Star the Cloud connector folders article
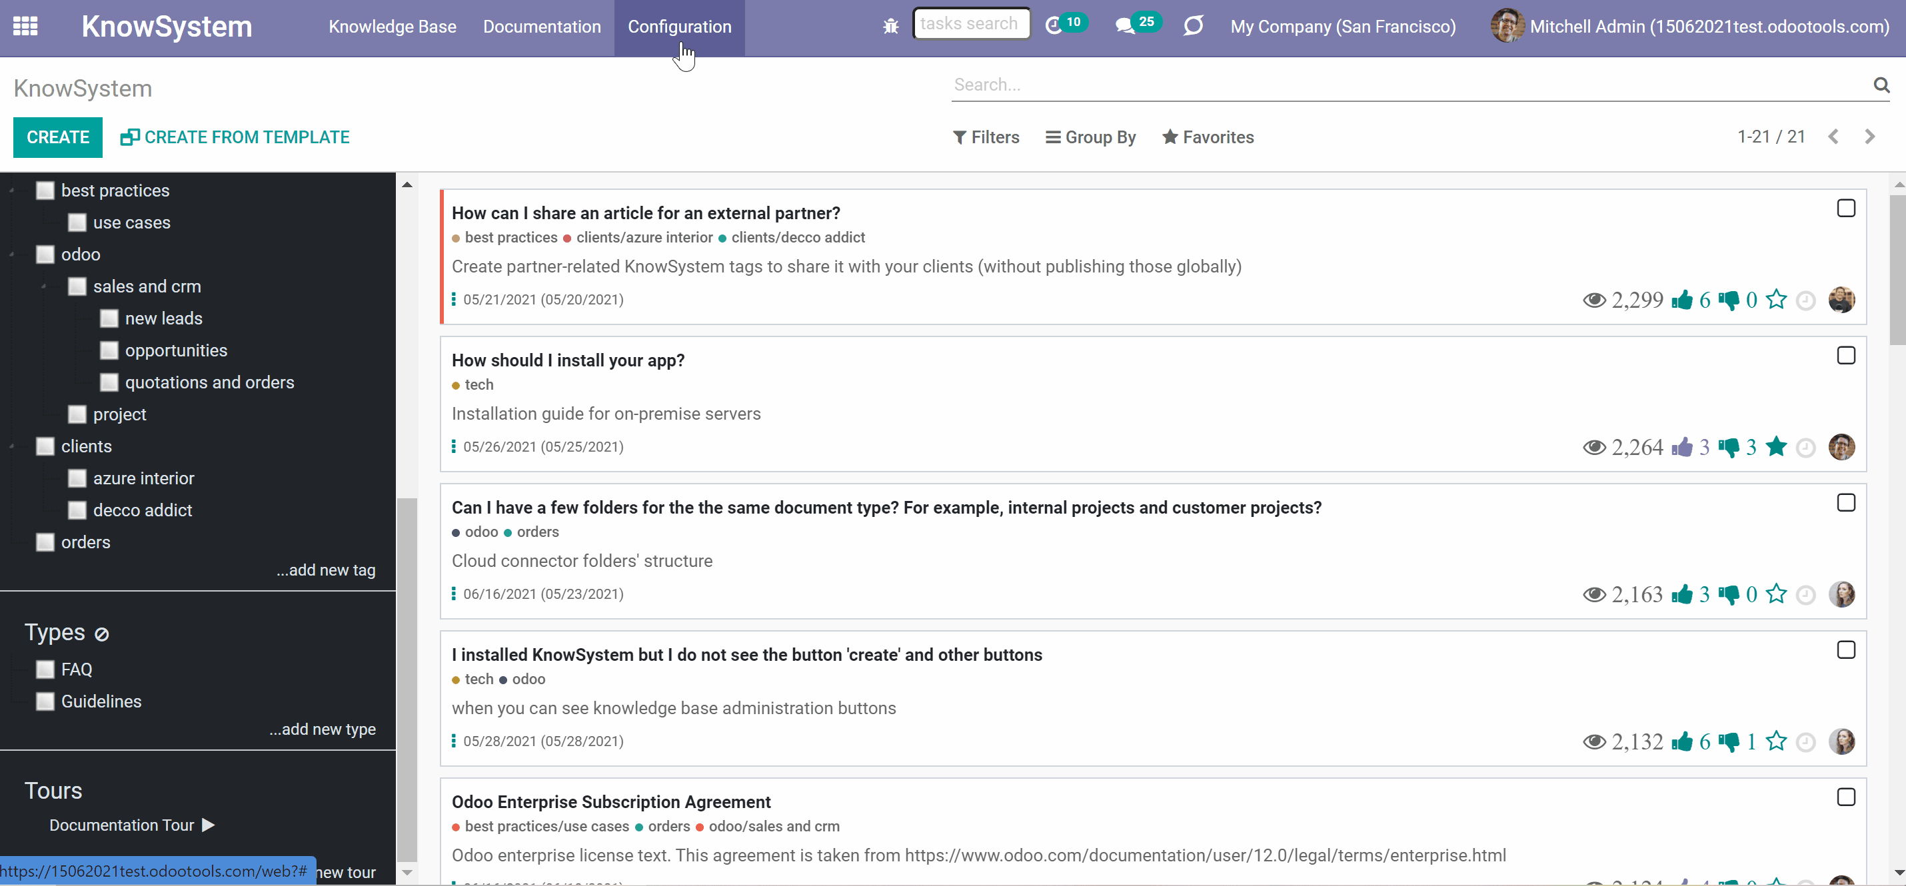The height and width of the screenshot is (886, 1906). tap(1776, 594)
